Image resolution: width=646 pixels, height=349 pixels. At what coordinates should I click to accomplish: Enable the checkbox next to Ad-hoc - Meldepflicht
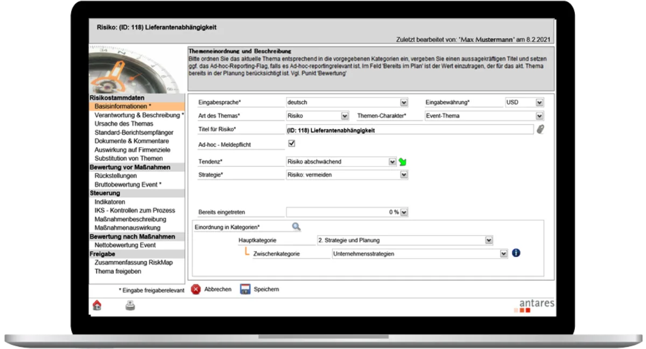(291, 143)
